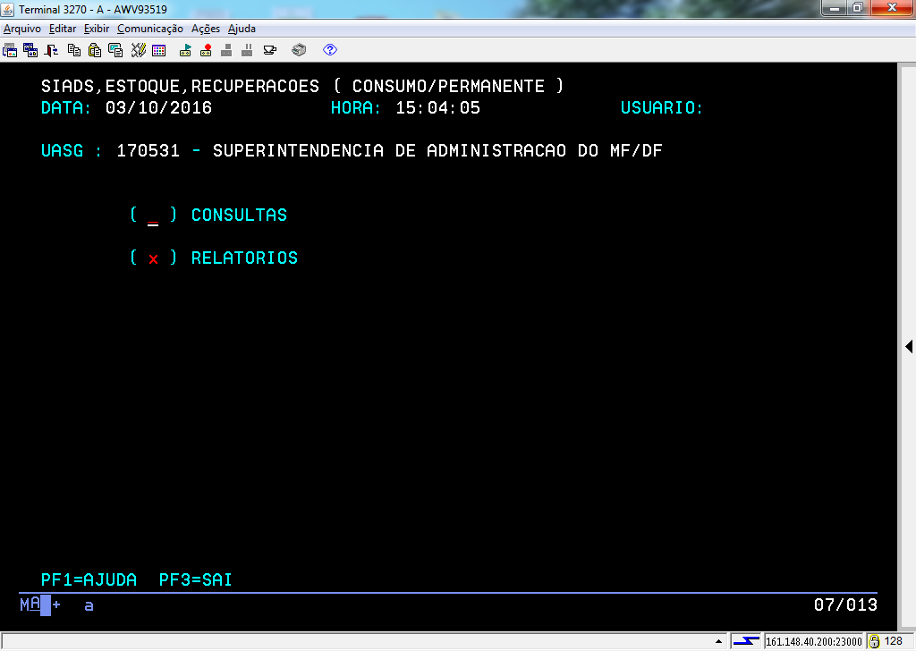Image resolution: width=916 pixels, height=651 pixels.
Task: Click the MA status indicator in operator area
Action: pos(30,604)
